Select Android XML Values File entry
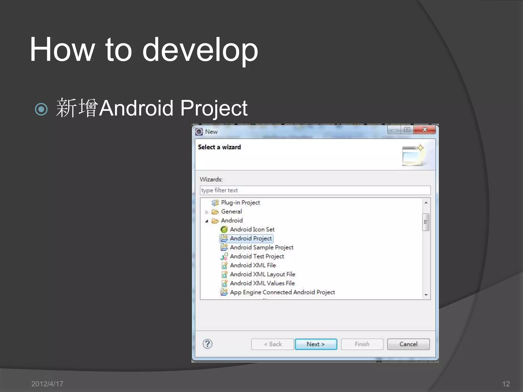The height and width of the screenshot is (392, 523). (262, 283)
